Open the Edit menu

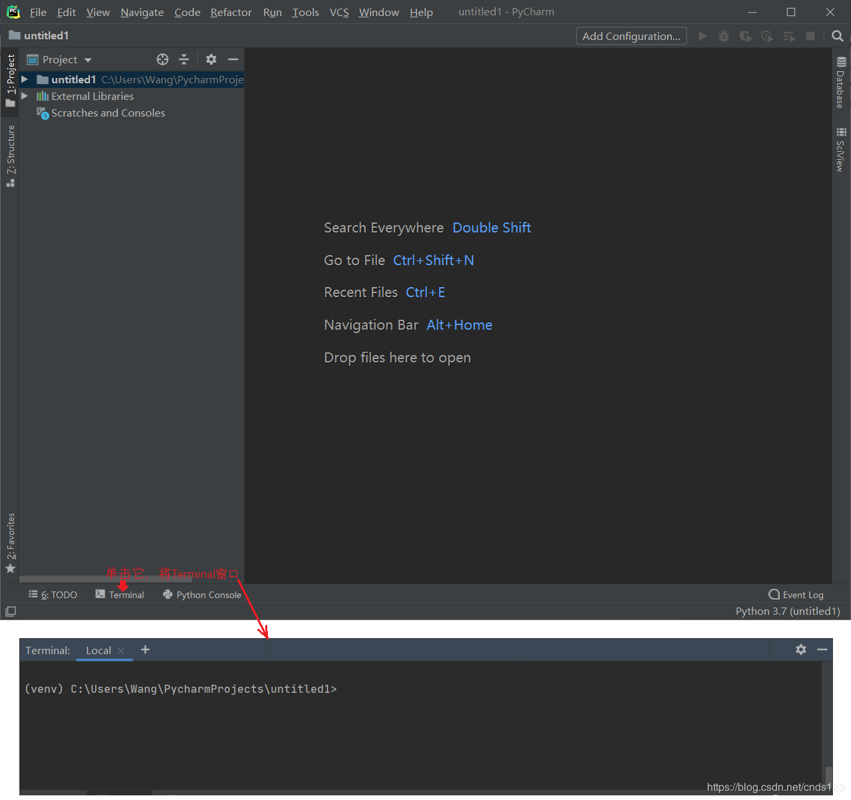(66, 12)
